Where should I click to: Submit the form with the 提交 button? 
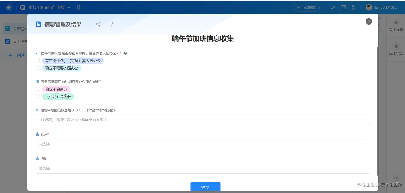click(205, 187)
